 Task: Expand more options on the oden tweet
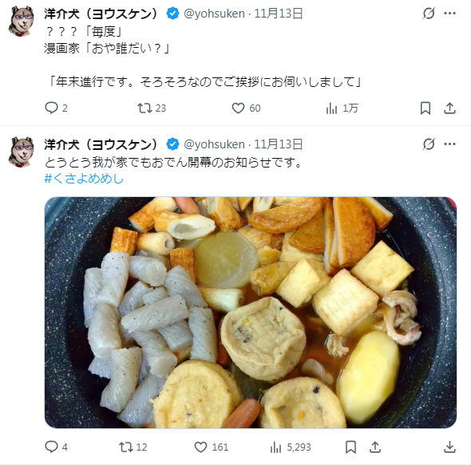point(449,144)
